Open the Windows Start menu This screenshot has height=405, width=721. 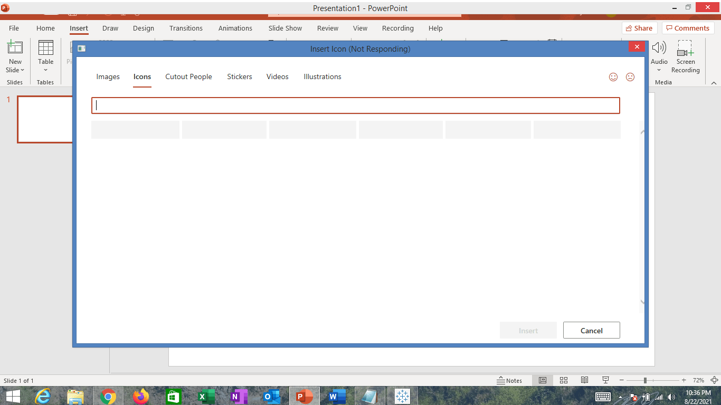click(13, 396)
